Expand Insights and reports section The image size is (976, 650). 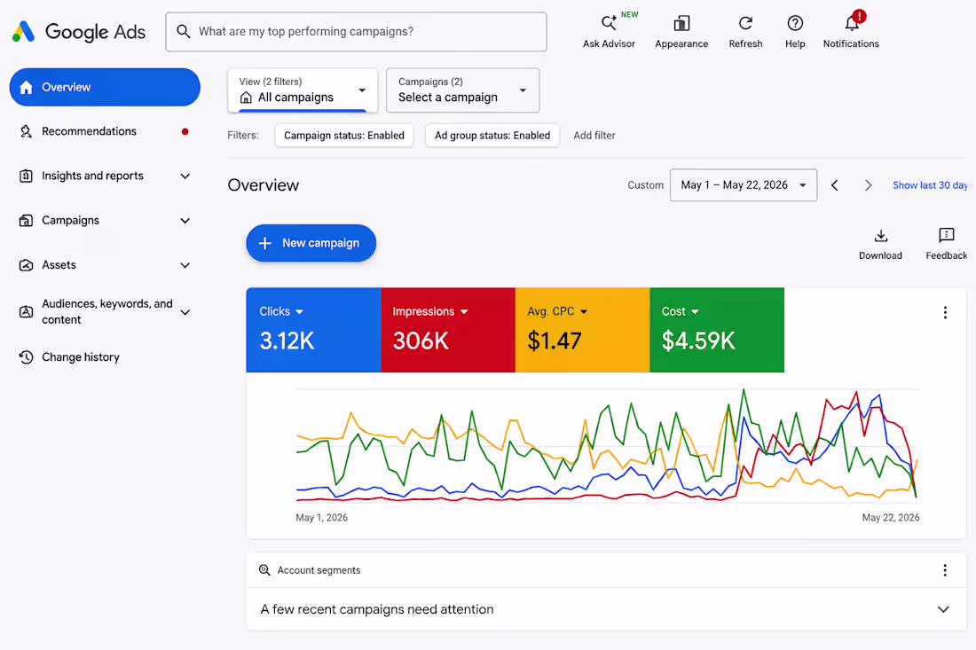pyautogui.click(x=185, y=176)
